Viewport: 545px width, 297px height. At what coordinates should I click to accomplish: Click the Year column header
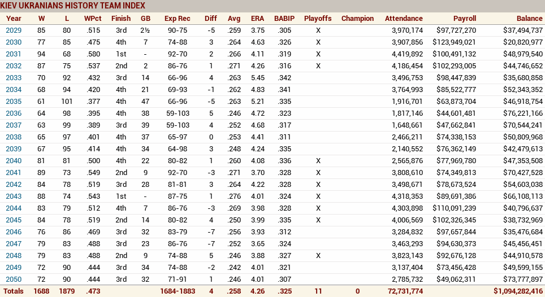click(x=14, y=19)
